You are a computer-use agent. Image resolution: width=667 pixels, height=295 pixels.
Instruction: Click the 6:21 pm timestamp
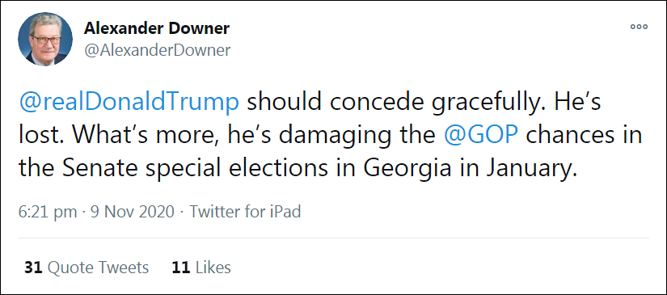coord(48,211)
